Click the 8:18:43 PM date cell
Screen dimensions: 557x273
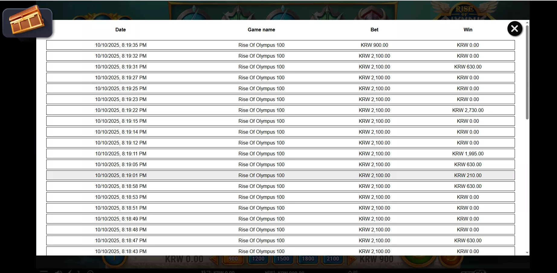pos(121,251)
